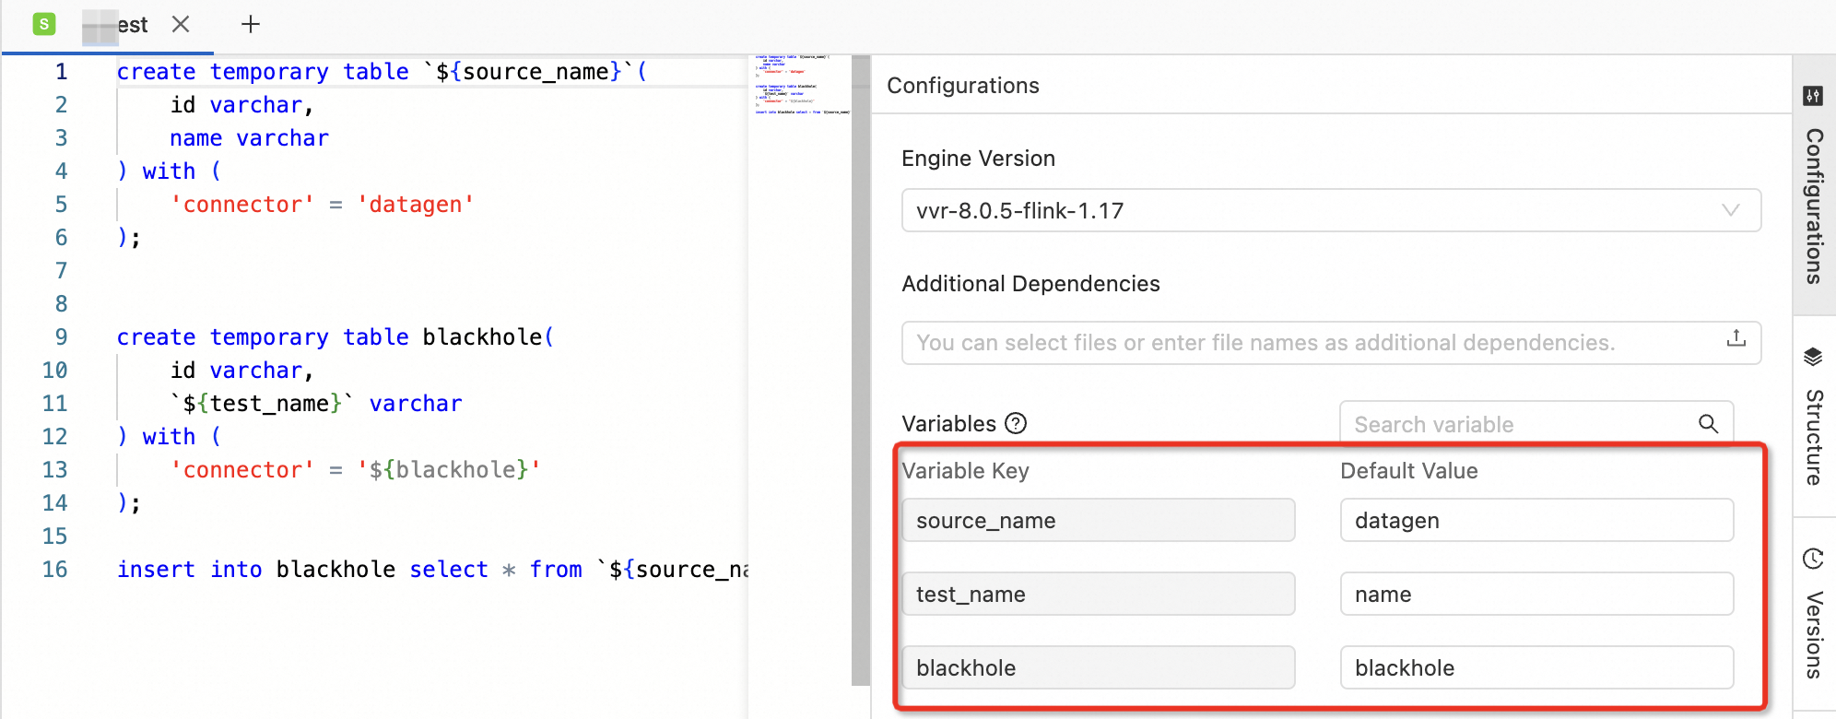Edit the default value of the blackhole variable
The width and height of the screenshot is (1836, 719).
pos(1536,668)
